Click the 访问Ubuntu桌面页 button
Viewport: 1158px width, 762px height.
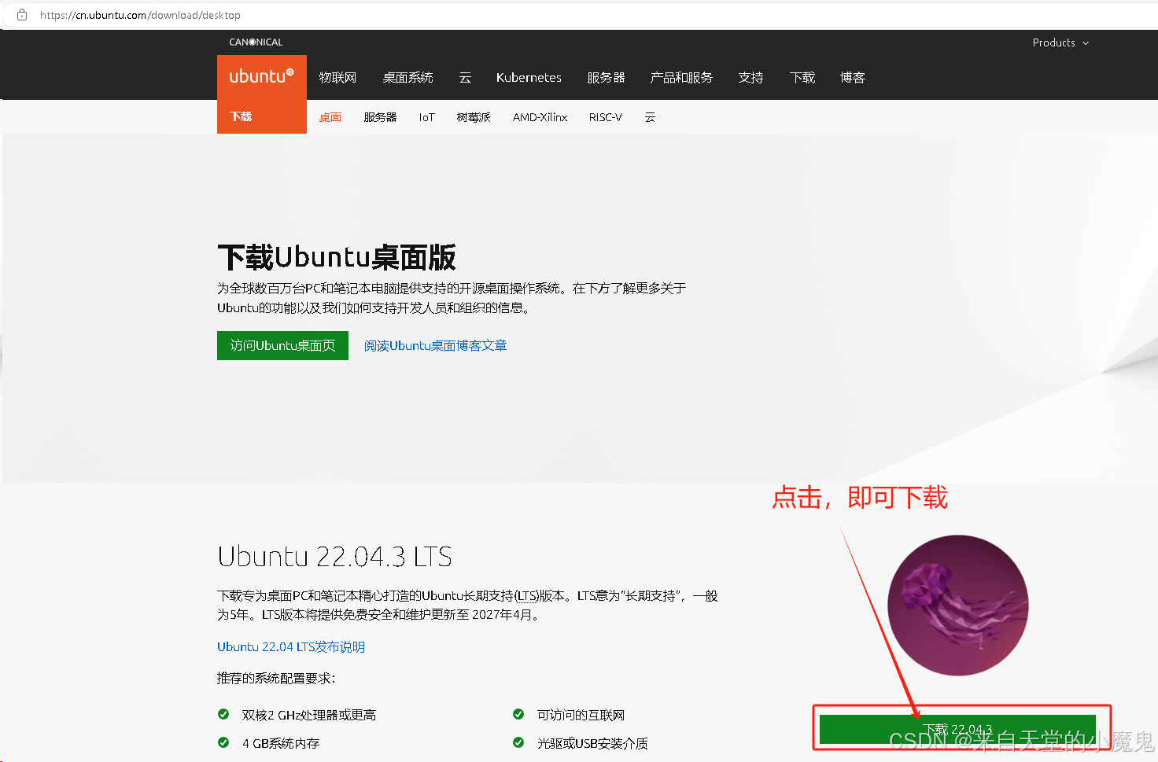click(x=282, y=345)
